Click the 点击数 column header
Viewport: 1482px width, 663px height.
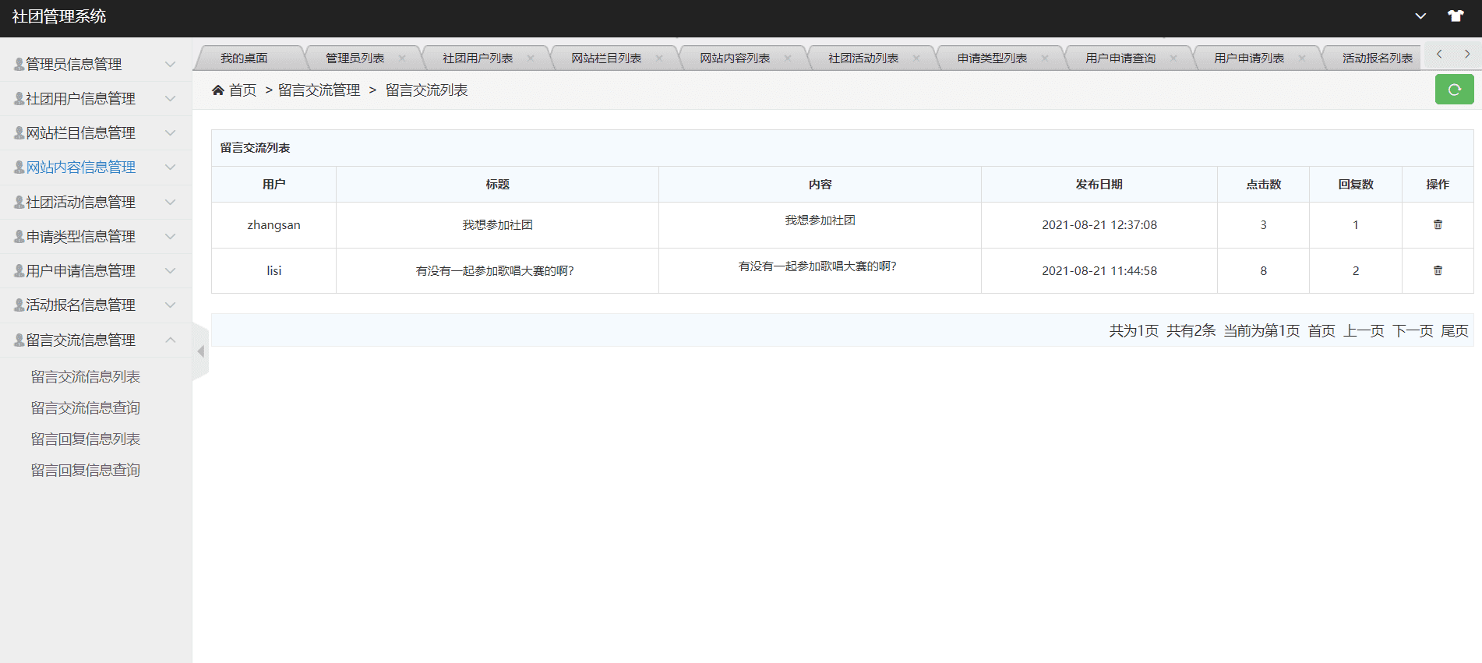point(1263,185)
